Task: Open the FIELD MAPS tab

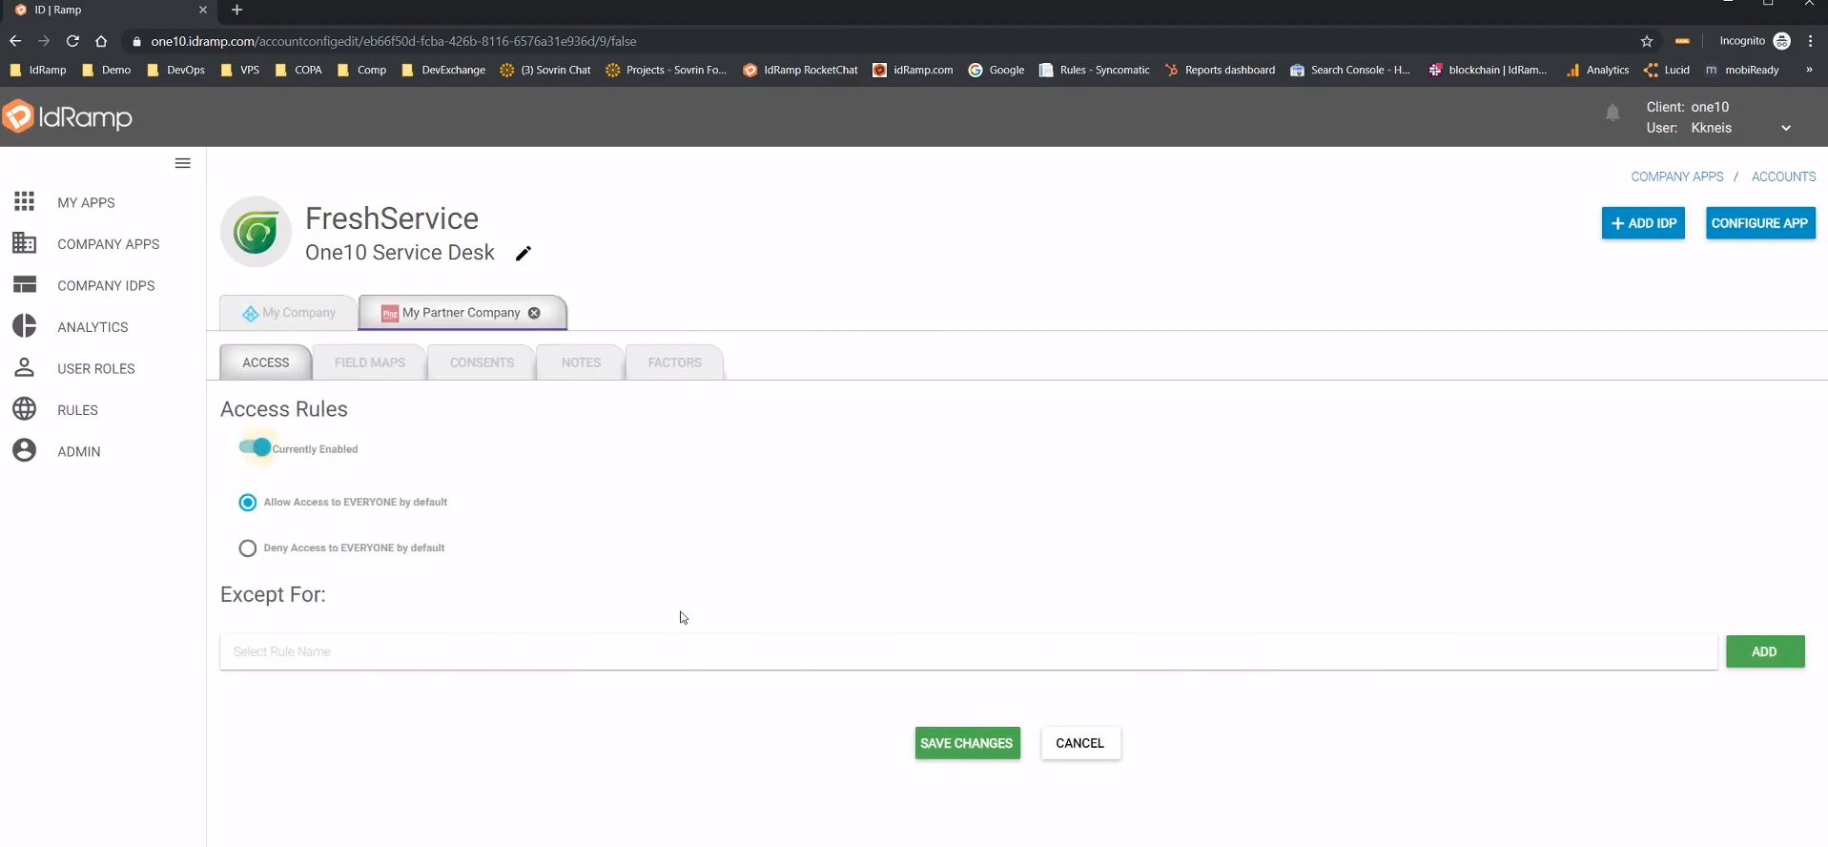Action: [x=370, y=362]
